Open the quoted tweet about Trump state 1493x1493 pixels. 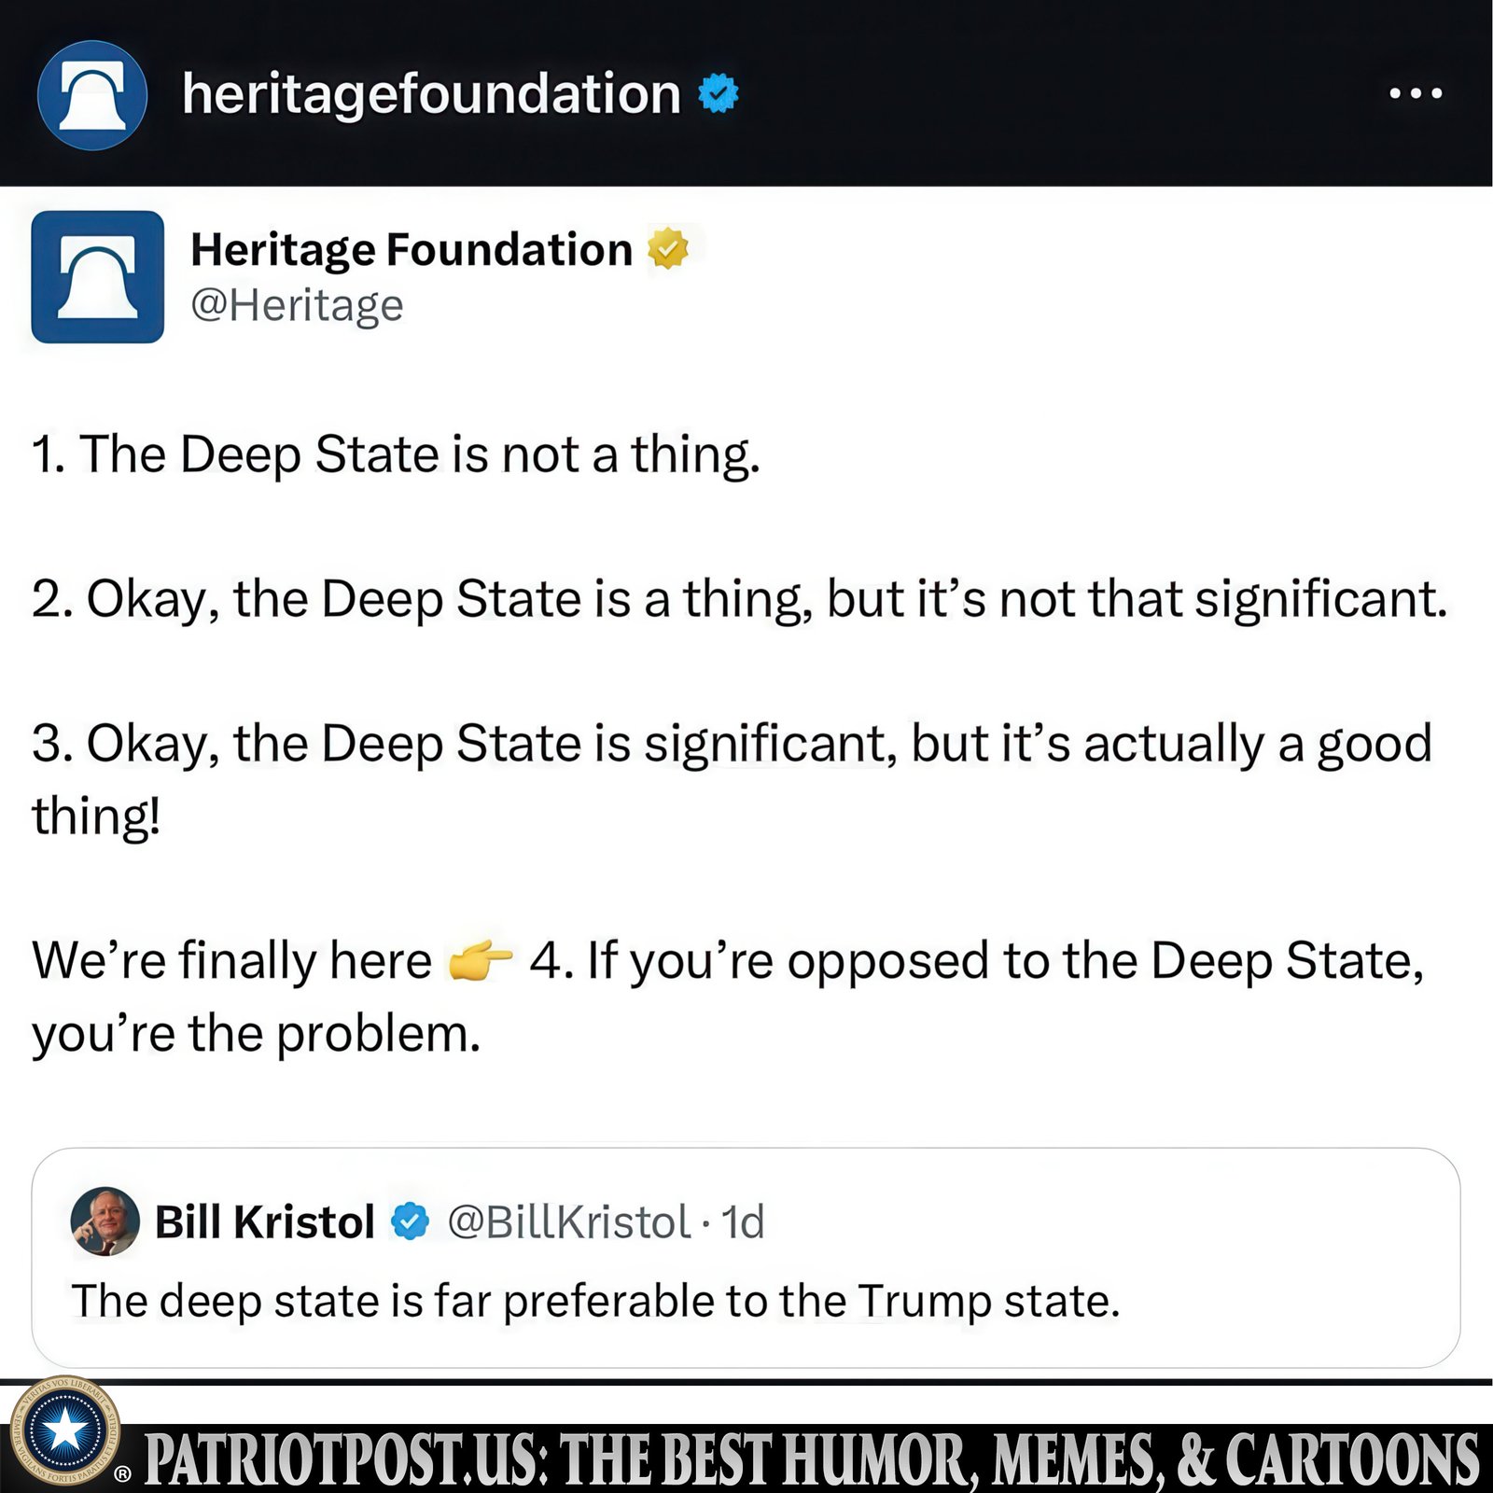coord(746,1258)
